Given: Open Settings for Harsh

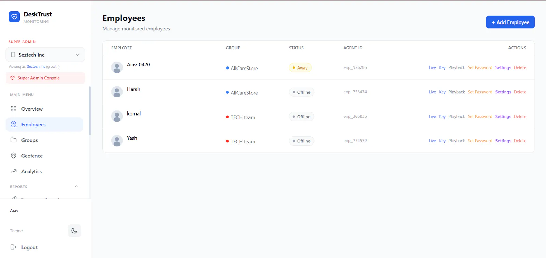Looking at the screenshot, I should tap(503, 92).
